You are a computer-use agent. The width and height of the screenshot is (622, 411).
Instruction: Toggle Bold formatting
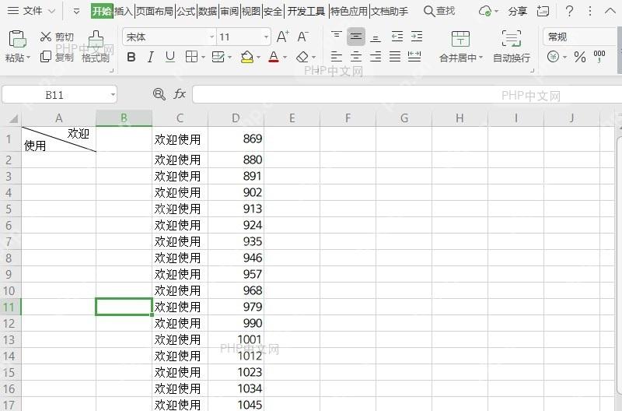131,57
